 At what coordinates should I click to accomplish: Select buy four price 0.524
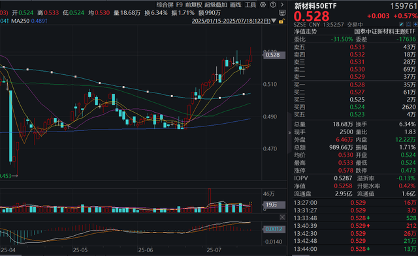coord(357,107)
